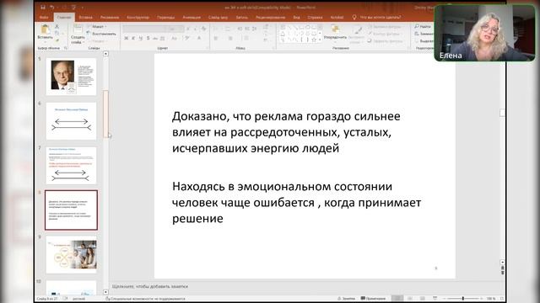Click the Format Painter brush icon
Image resolution: width=540 pixels, height=303 pixels.
[57, 40]
